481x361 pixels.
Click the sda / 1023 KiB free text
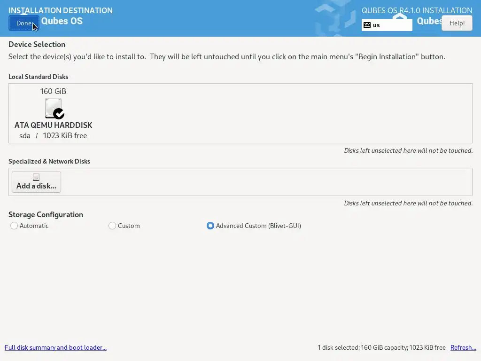53,136
